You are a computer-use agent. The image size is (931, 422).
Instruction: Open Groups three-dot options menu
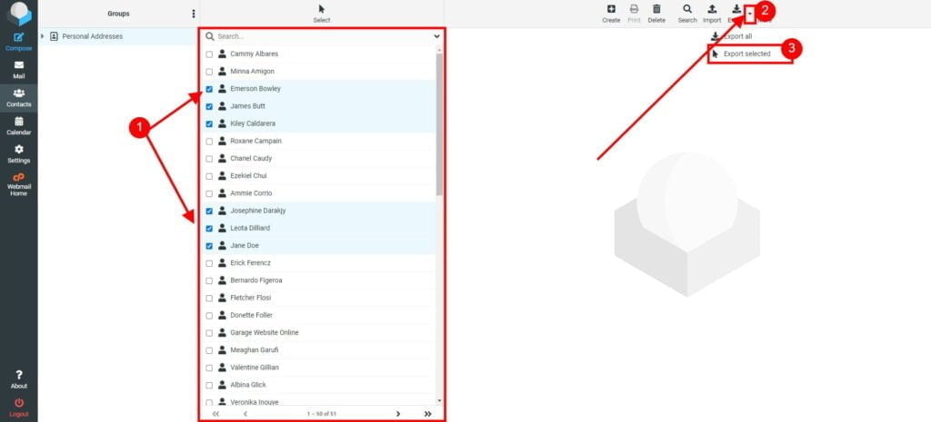tap(194, 14)
